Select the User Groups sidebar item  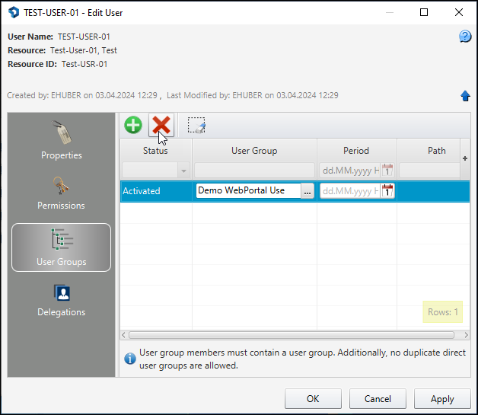(62, 247)
